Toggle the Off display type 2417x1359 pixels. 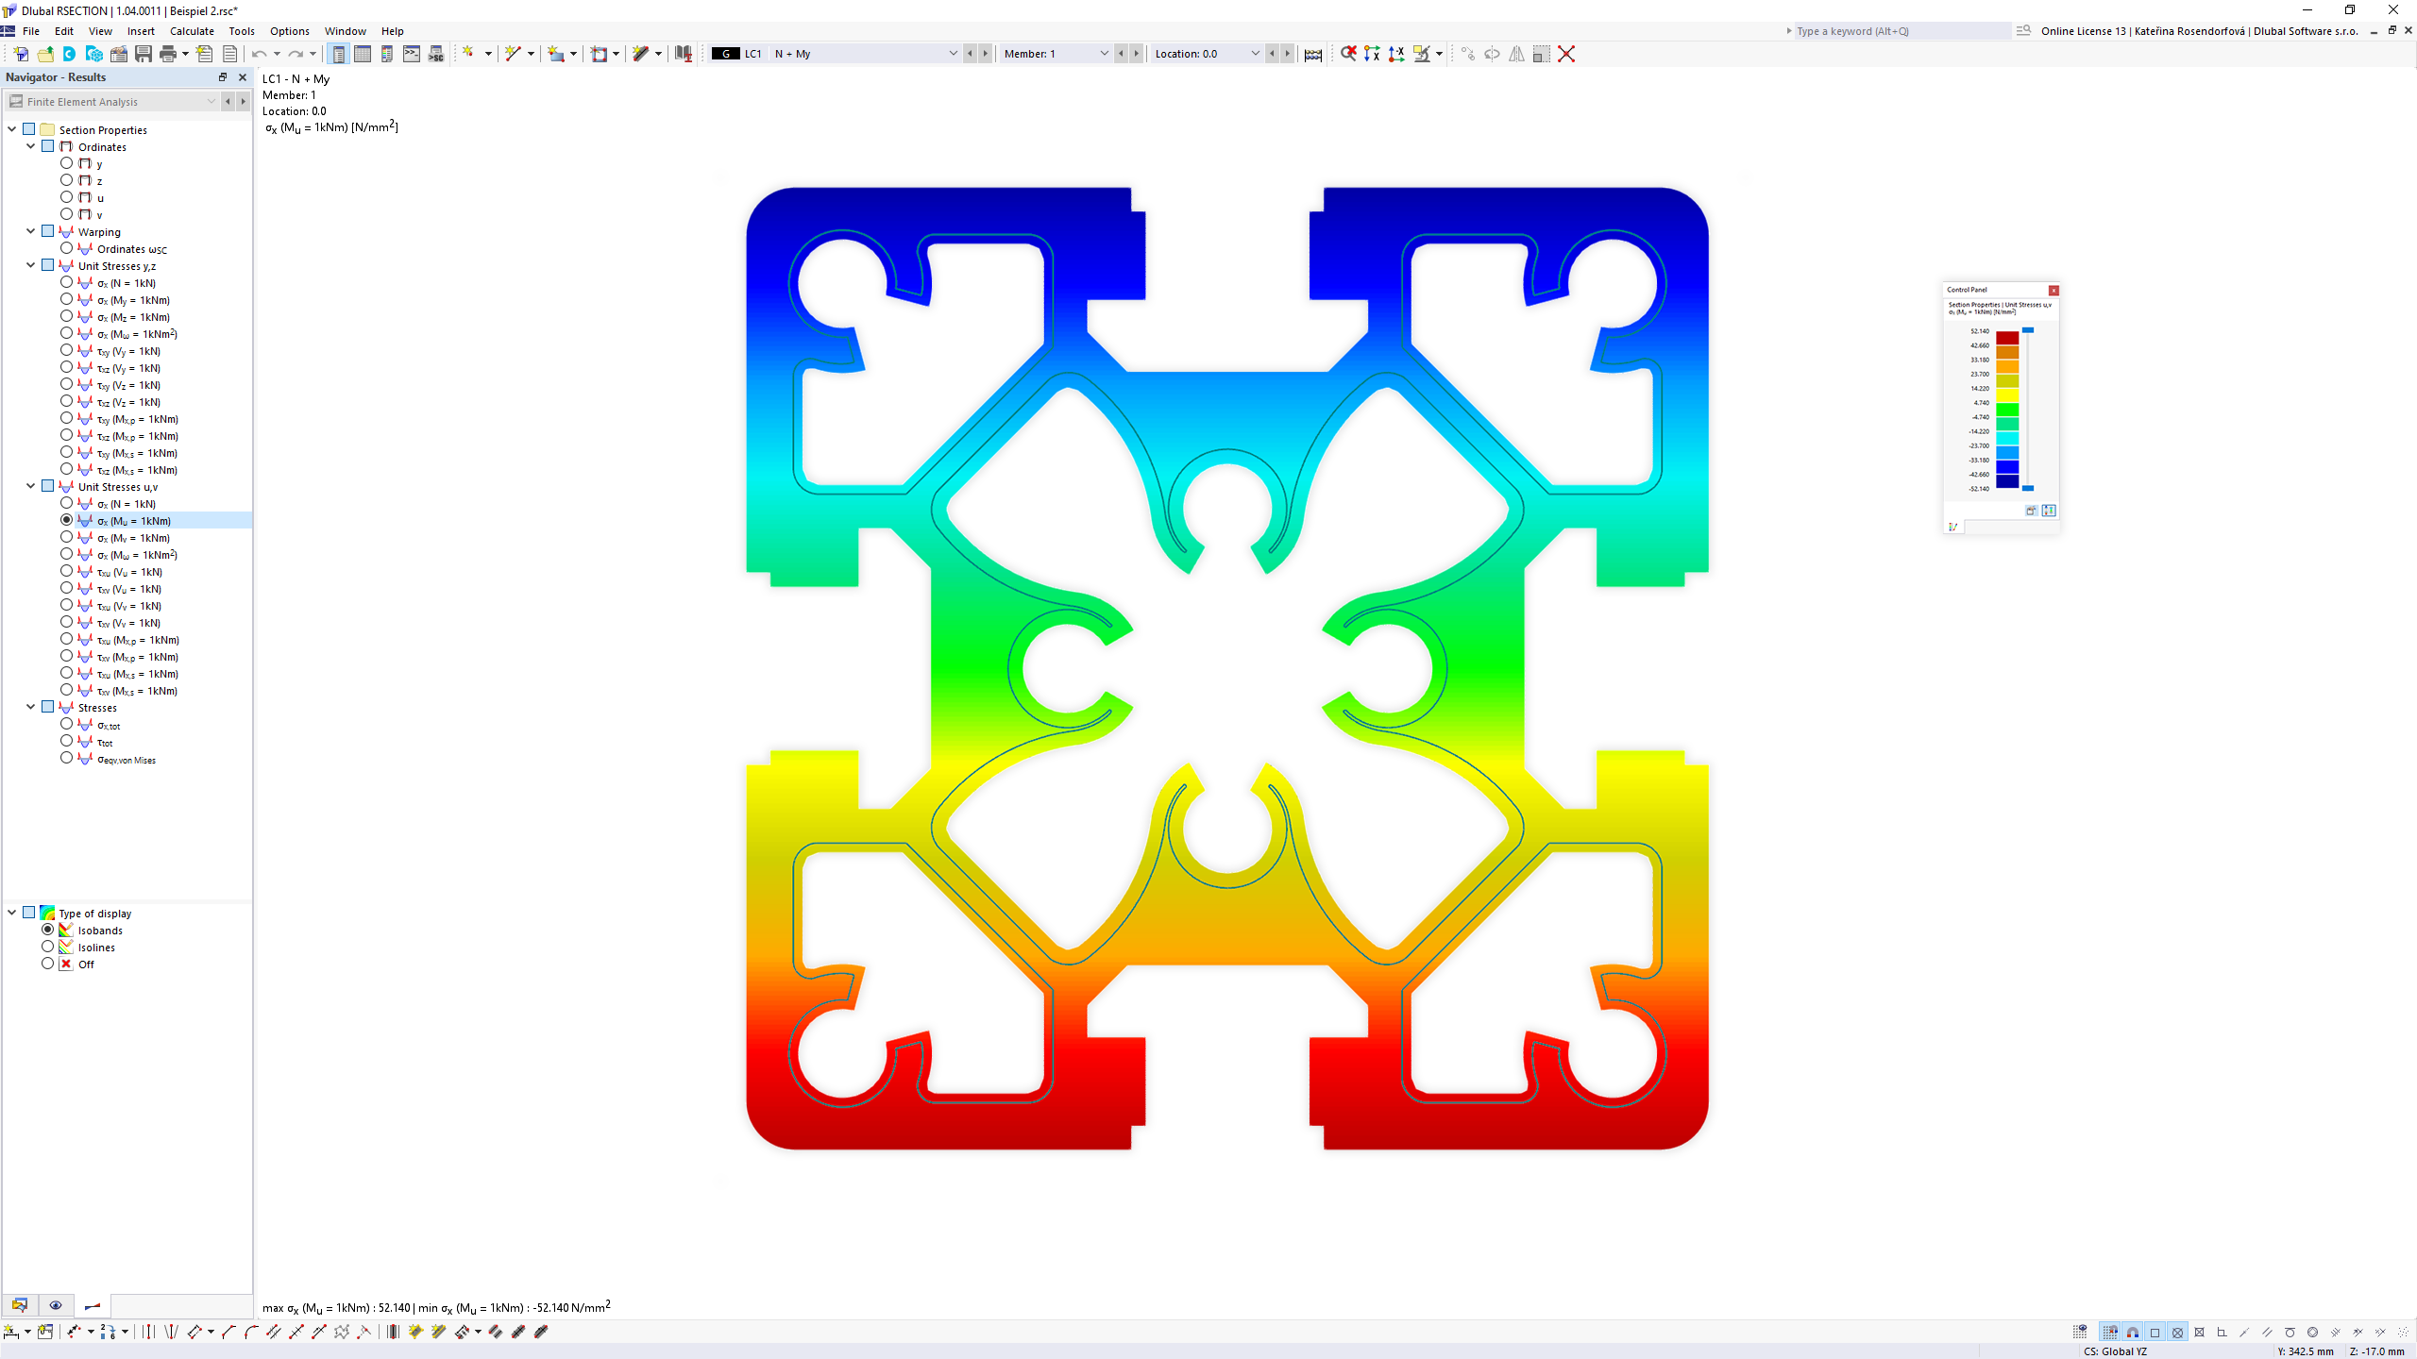point(48,965)
